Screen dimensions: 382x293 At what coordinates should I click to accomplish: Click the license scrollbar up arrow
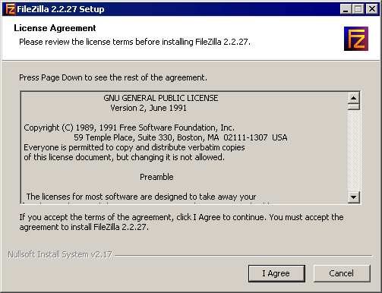[x=354, y=98]
